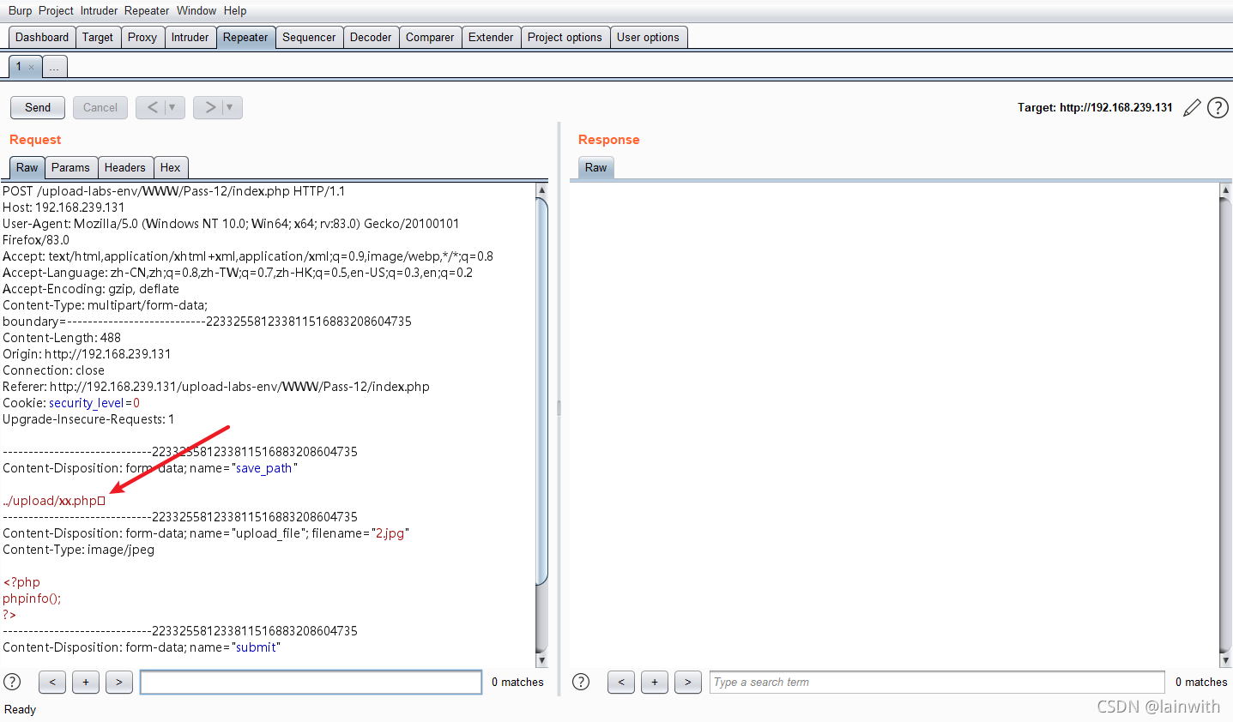Click the security_level cookie text

[x=87, y=403]
